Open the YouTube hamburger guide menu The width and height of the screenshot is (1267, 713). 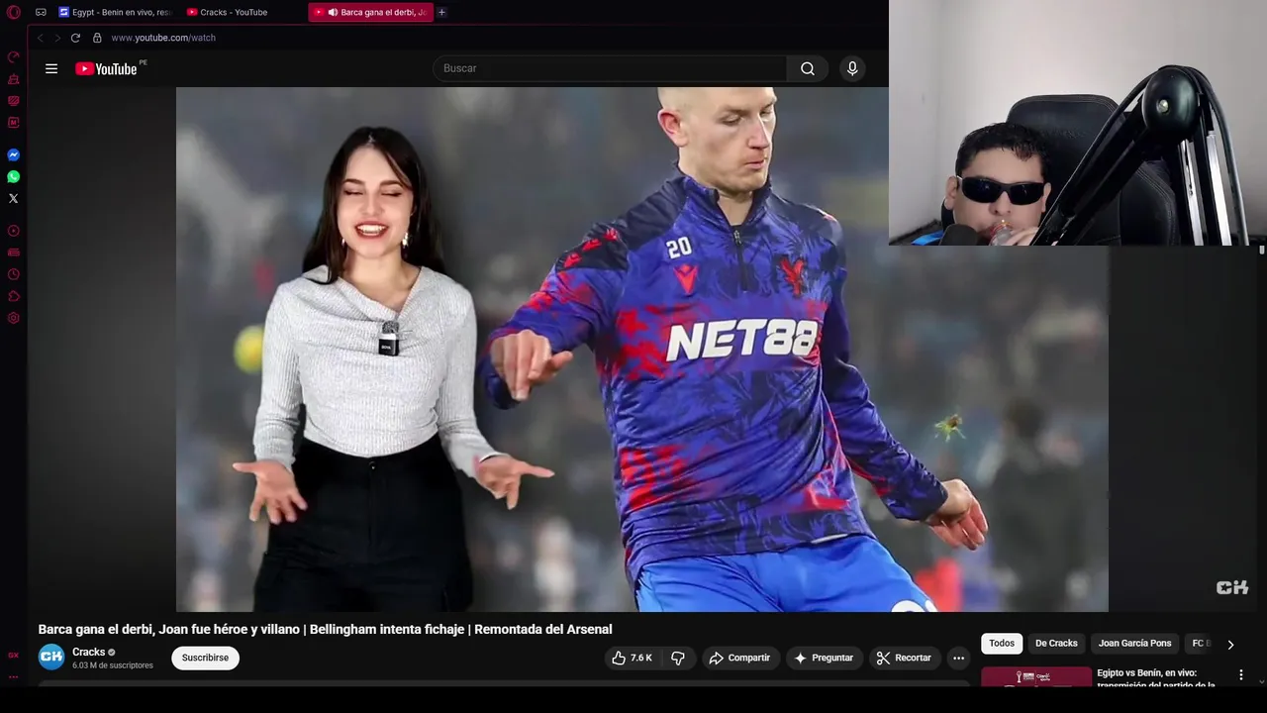coord(51,68)
